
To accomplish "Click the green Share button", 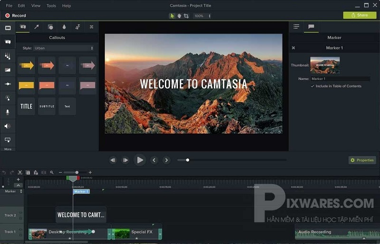I will 359,15.
